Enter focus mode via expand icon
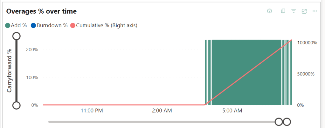 click(x=304, y=11)
